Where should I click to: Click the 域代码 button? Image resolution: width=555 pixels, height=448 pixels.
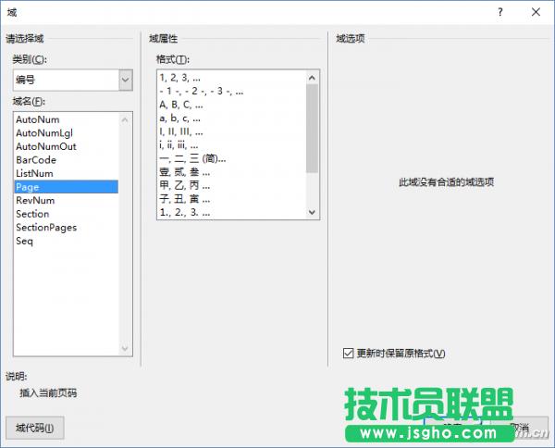tap(34, 428)
